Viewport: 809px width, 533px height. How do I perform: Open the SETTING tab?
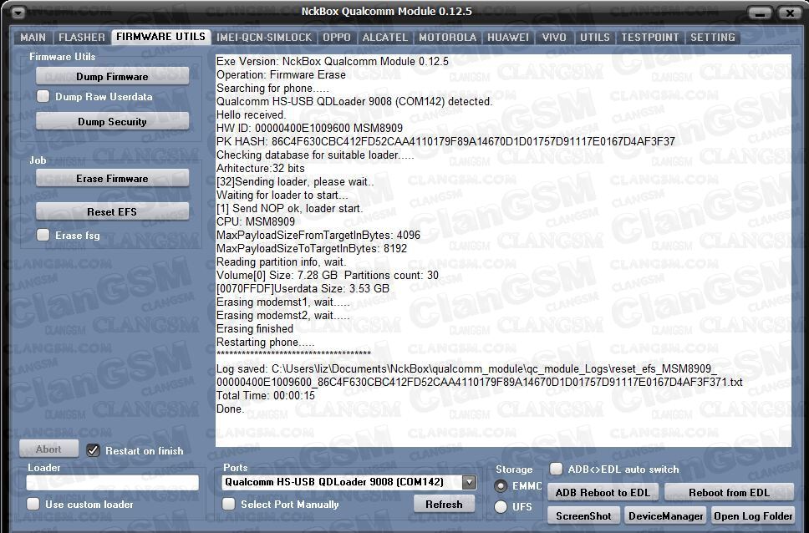tap(713, 38)
